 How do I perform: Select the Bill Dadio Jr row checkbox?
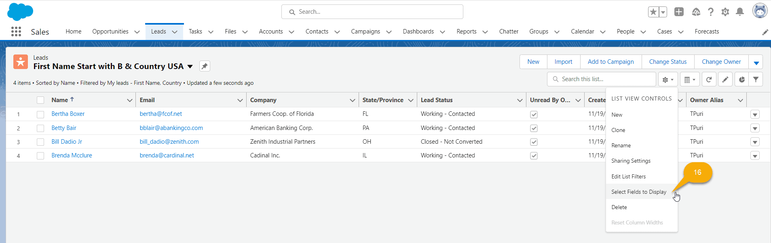tap(40, 142)
